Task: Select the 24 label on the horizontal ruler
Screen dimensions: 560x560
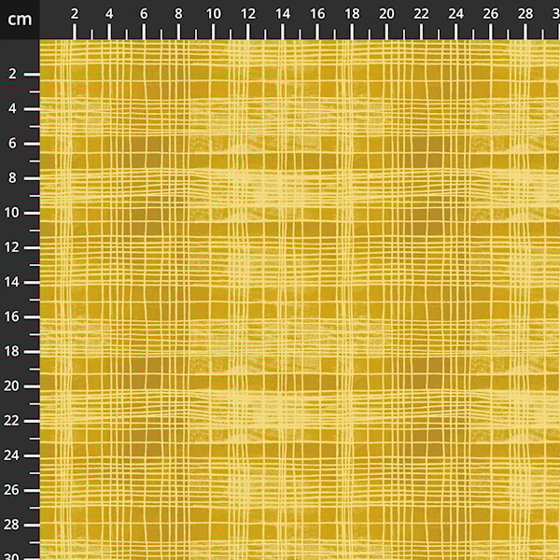Action: (455, 14)
